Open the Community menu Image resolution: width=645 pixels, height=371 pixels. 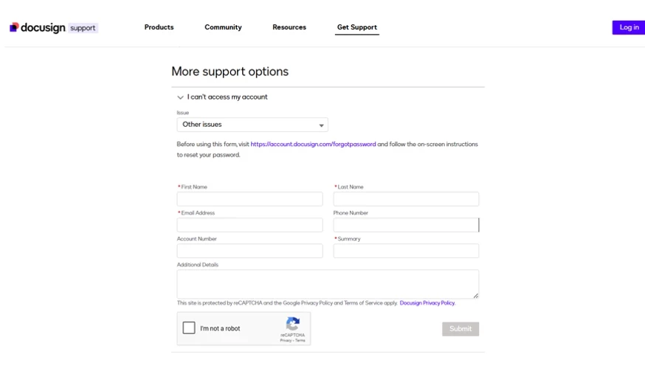(x=223, y=27)
